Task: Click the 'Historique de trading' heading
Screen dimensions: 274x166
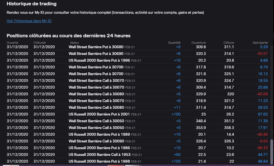Action: coord(32,4)
